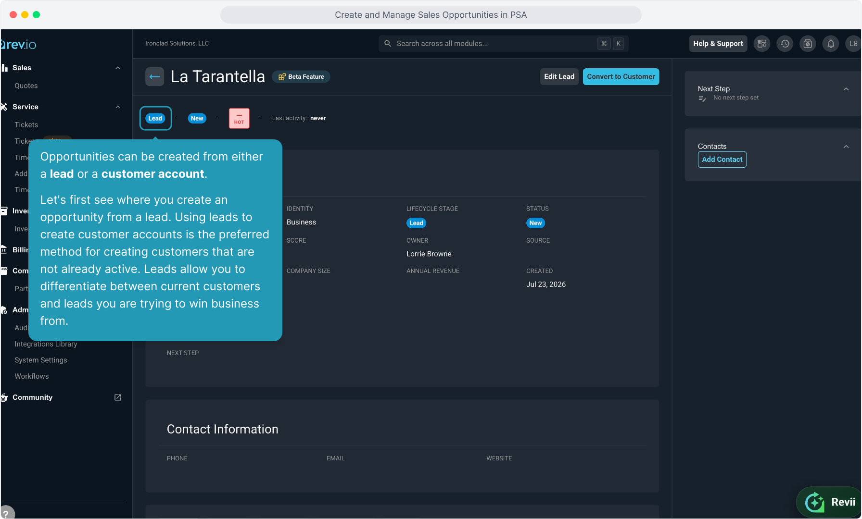This screenshot has width=862, height=519.
Task: Click the Last activity never text
Action: pos(299,118)
